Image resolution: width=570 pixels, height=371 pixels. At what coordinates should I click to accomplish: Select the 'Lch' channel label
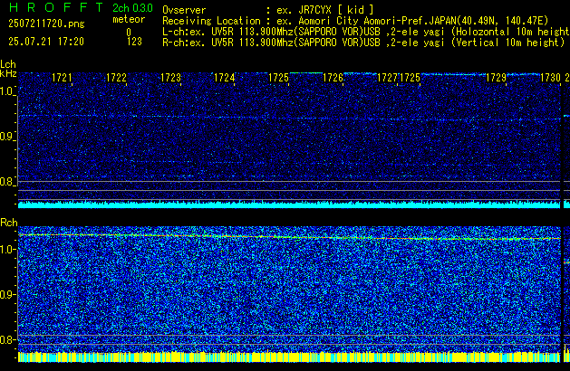coord(8,64)
